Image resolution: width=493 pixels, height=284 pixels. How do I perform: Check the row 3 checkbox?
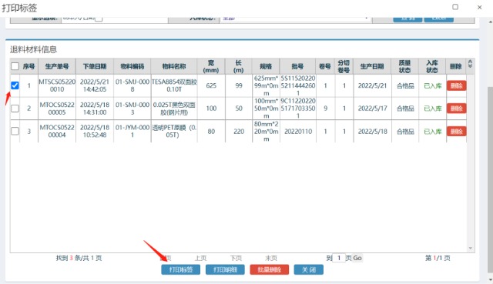15,131
